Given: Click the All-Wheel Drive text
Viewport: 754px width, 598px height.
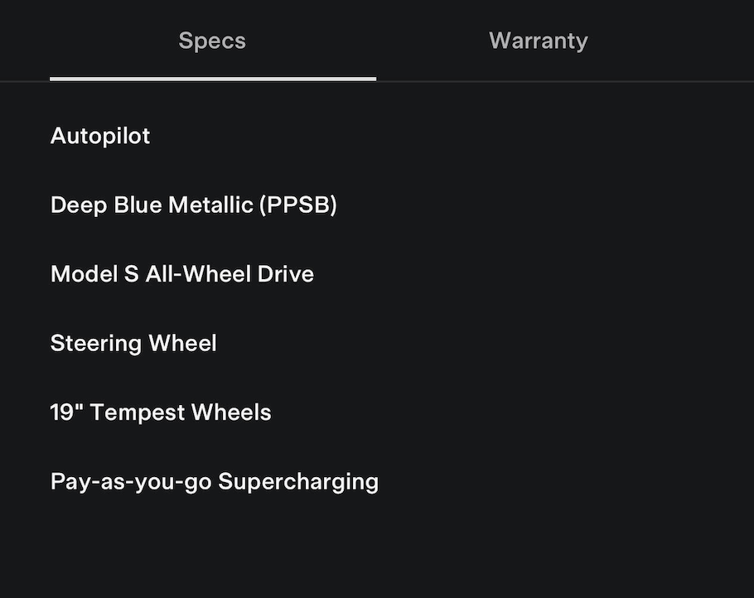Looking at the screenshot, I should (x=230, y=274).
